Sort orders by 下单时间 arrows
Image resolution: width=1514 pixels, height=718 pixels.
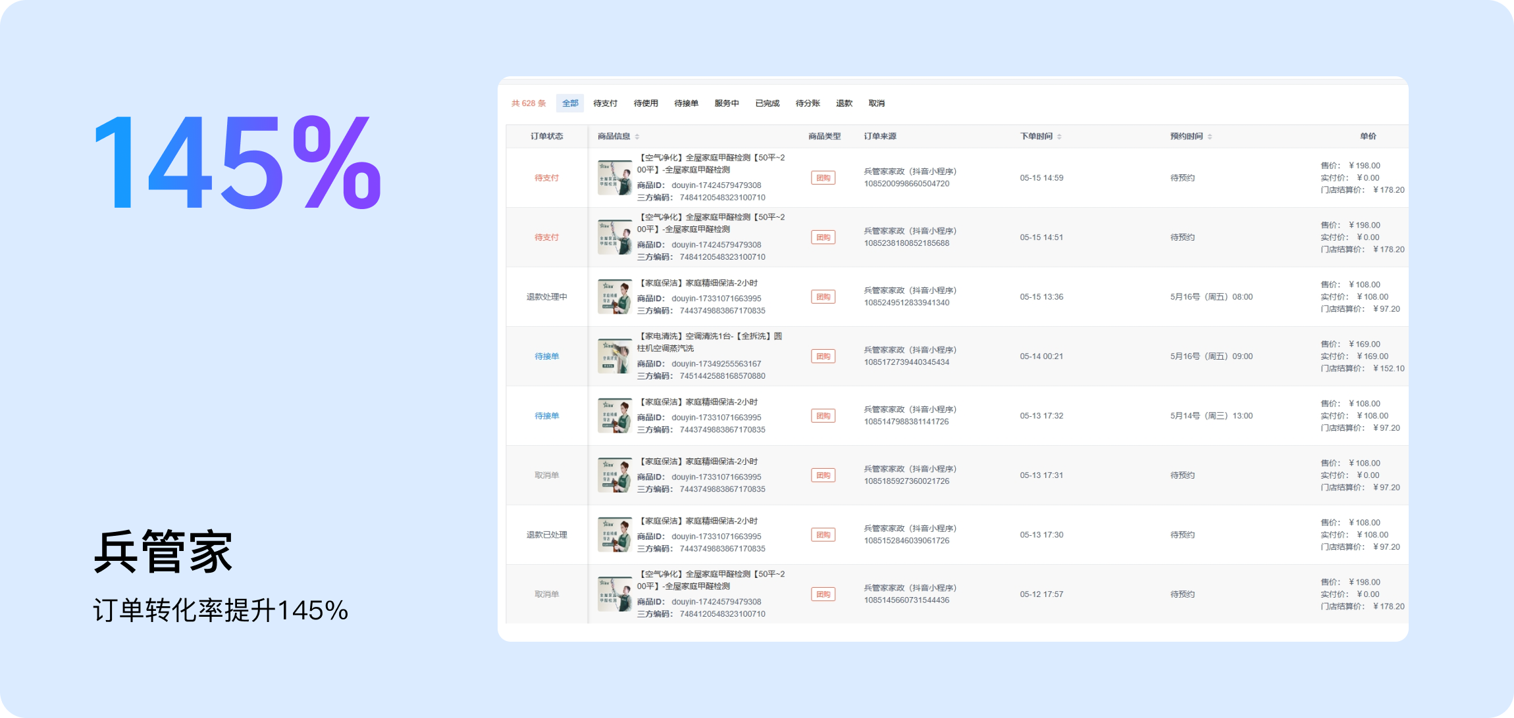click(x=1059, y=137)
